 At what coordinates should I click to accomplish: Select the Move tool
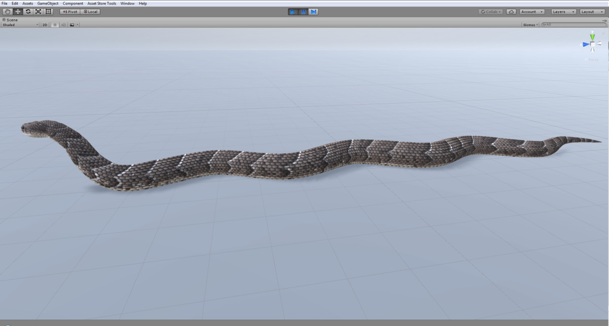pyautogui.click(x=17, y=11)
